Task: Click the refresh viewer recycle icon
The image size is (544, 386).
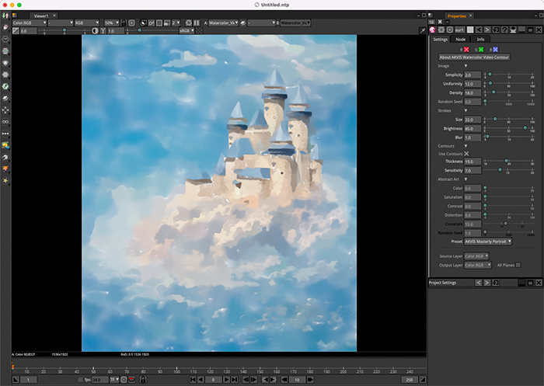Action: point(188,23)
